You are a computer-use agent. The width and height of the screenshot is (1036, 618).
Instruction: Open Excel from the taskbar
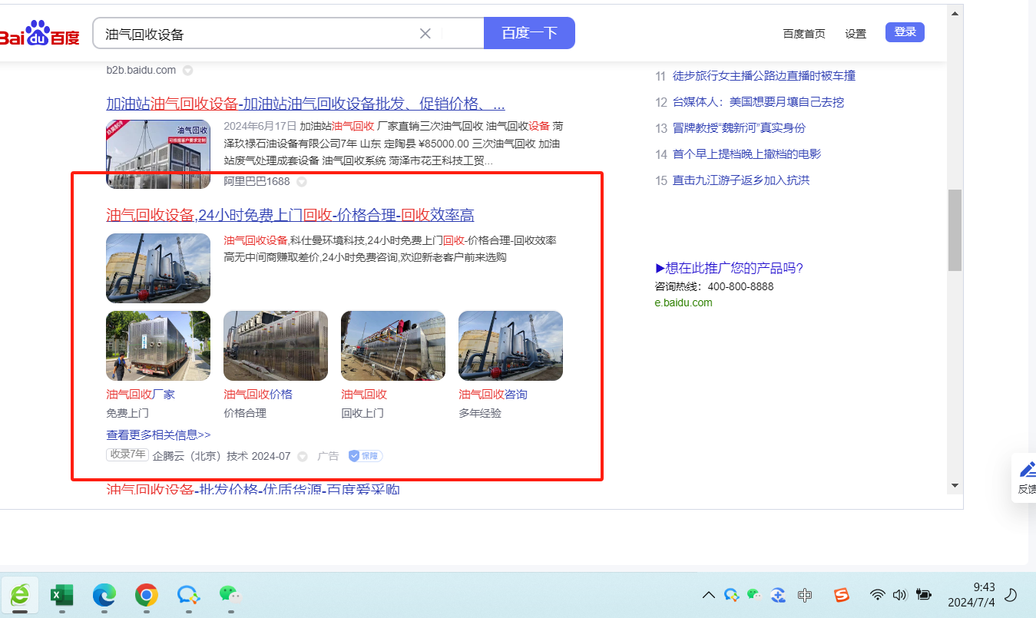click(x=61, y=595)
